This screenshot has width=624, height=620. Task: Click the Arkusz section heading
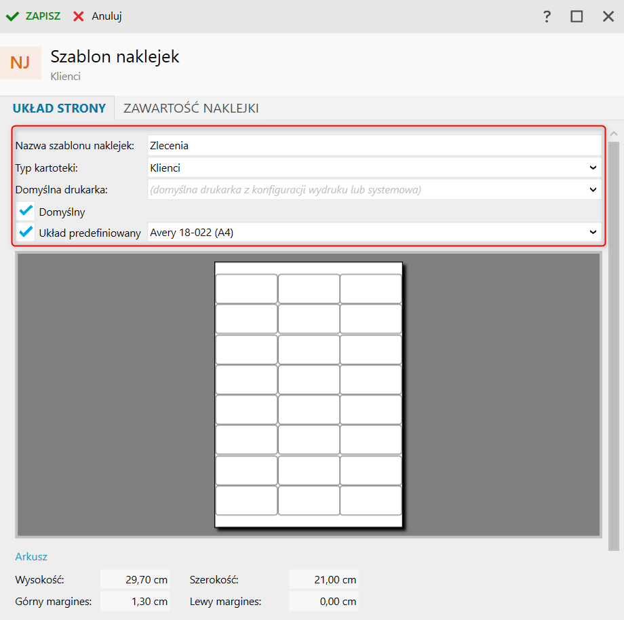[x=31, y=556]
